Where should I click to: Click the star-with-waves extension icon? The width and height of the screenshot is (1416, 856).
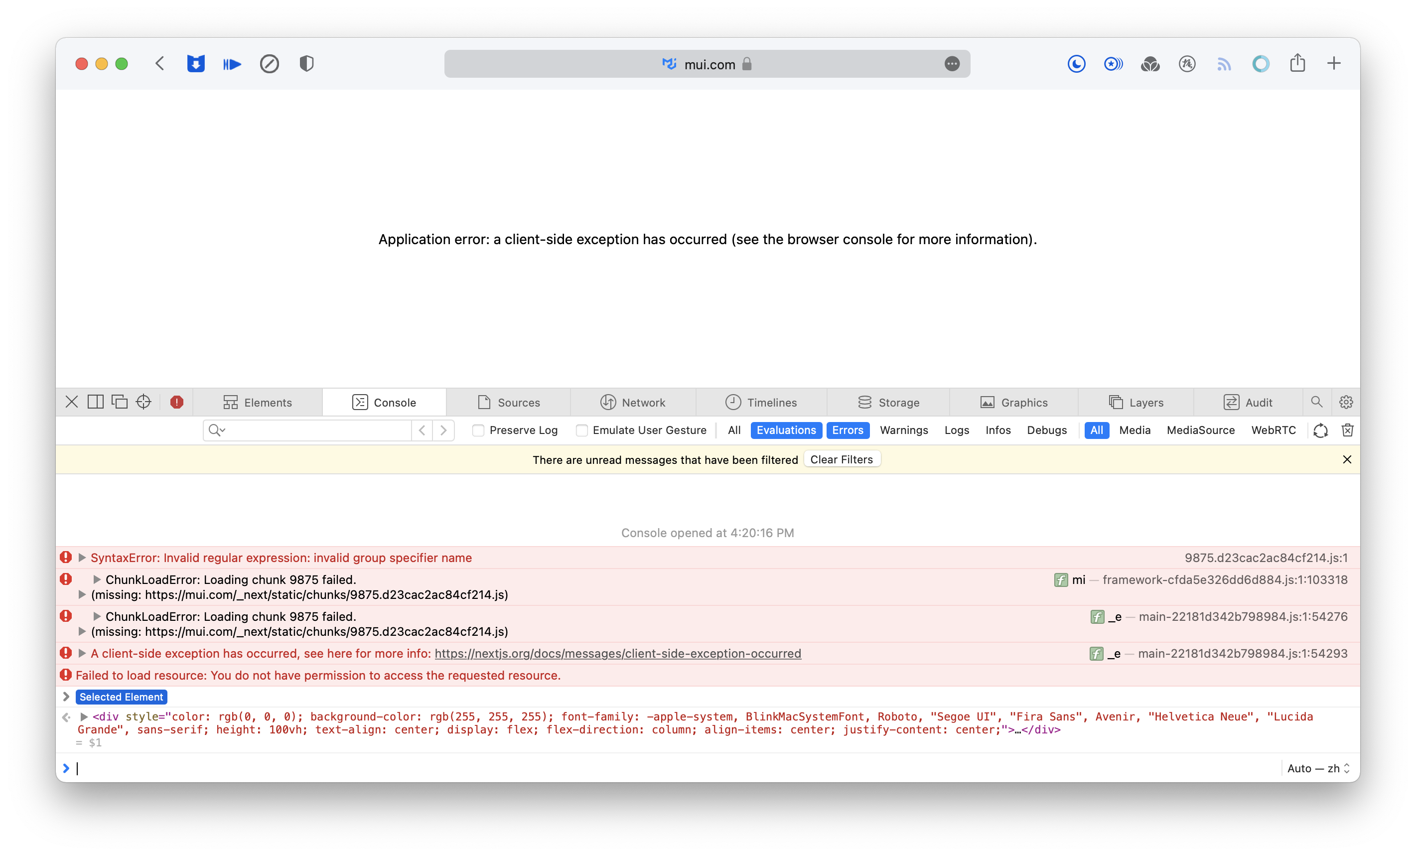point(1113,64)
